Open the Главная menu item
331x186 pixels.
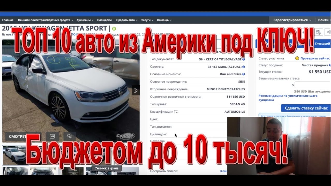pos(8,20)
